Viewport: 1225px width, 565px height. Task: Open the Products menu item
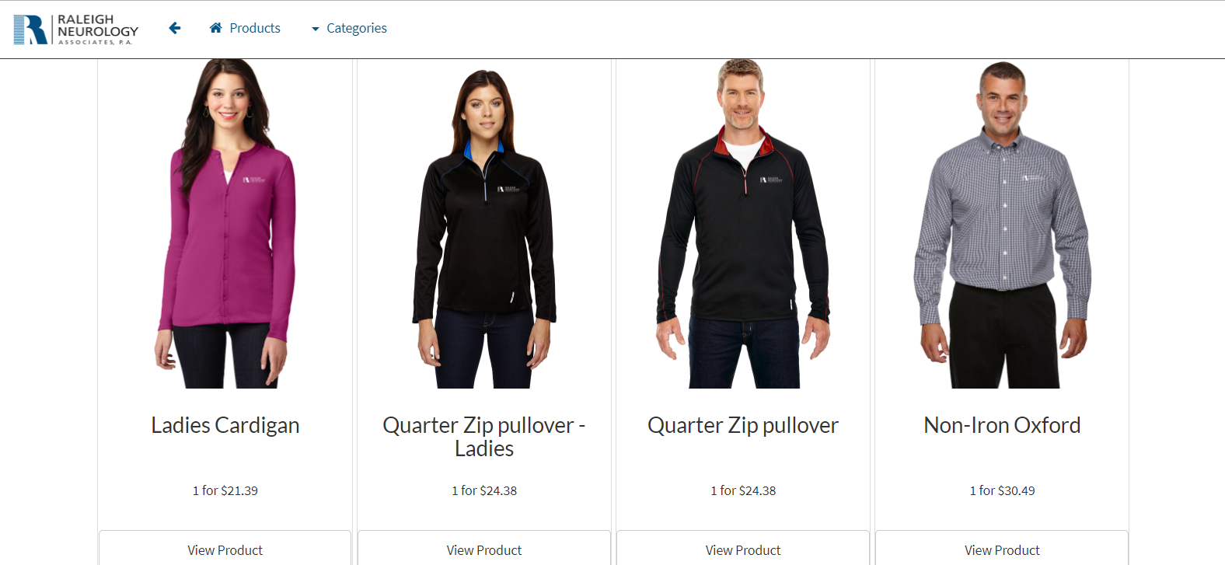pos(245,28)
